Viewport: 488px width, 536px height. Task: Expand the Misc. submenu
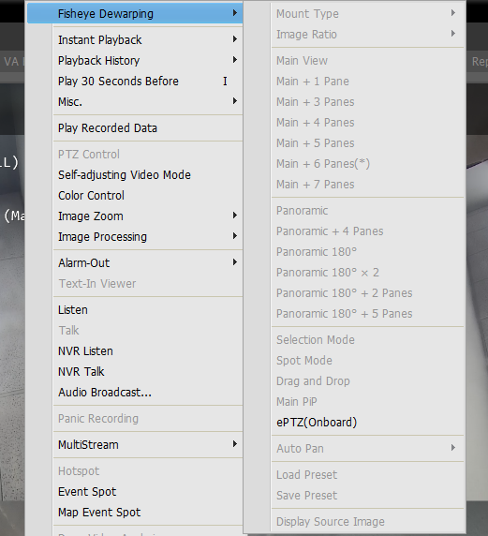click(x=148, y=101)
